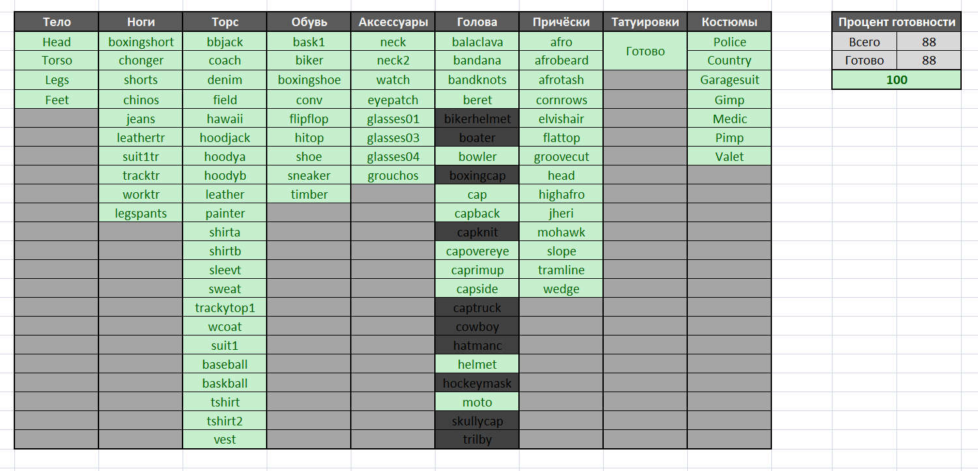
Task: Select the 'hockeymask' cell
Action: (477, 383)
